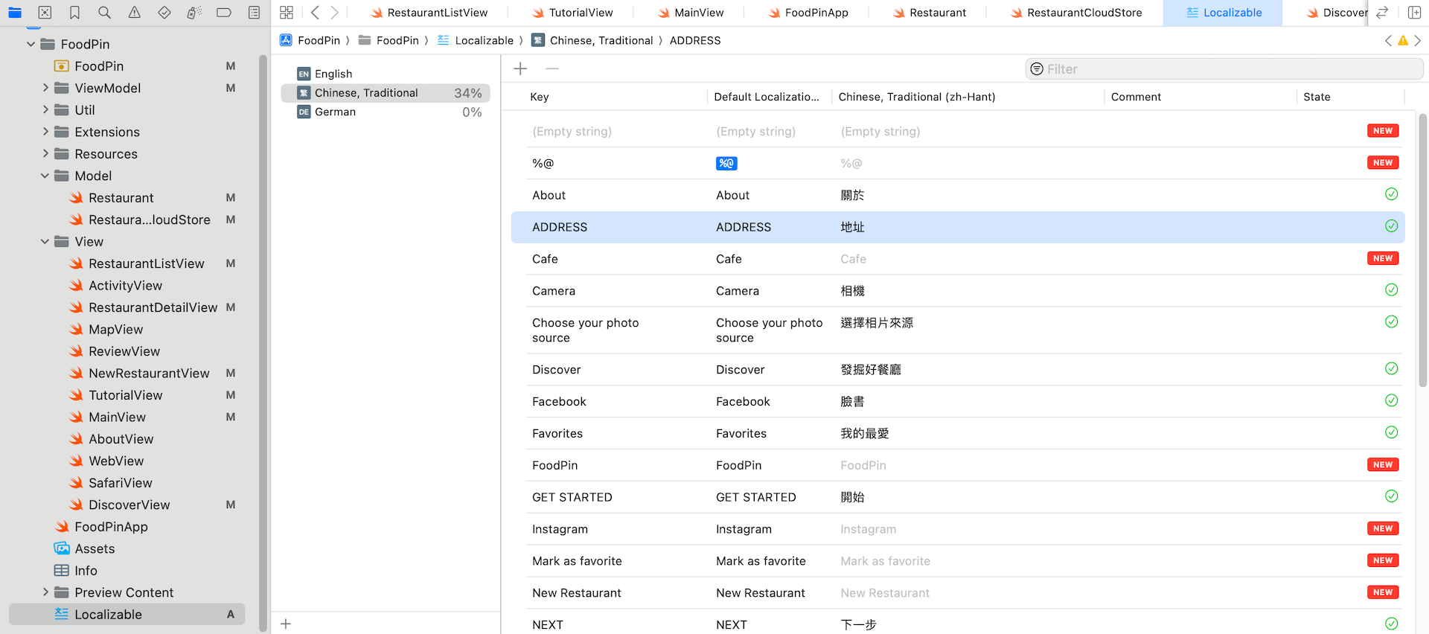The image size is (1429, 634).
Task: Click the yellow warning icon in the jump bar
Action: [1403, 41]
